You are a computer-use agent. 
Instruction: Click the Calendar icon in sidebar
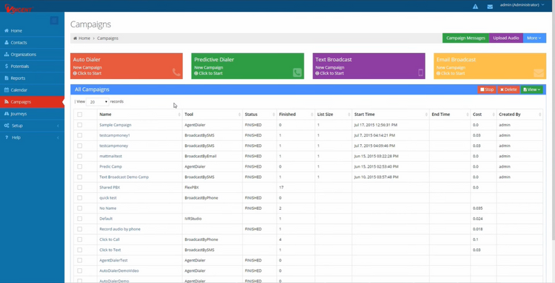tap(7, 89)
